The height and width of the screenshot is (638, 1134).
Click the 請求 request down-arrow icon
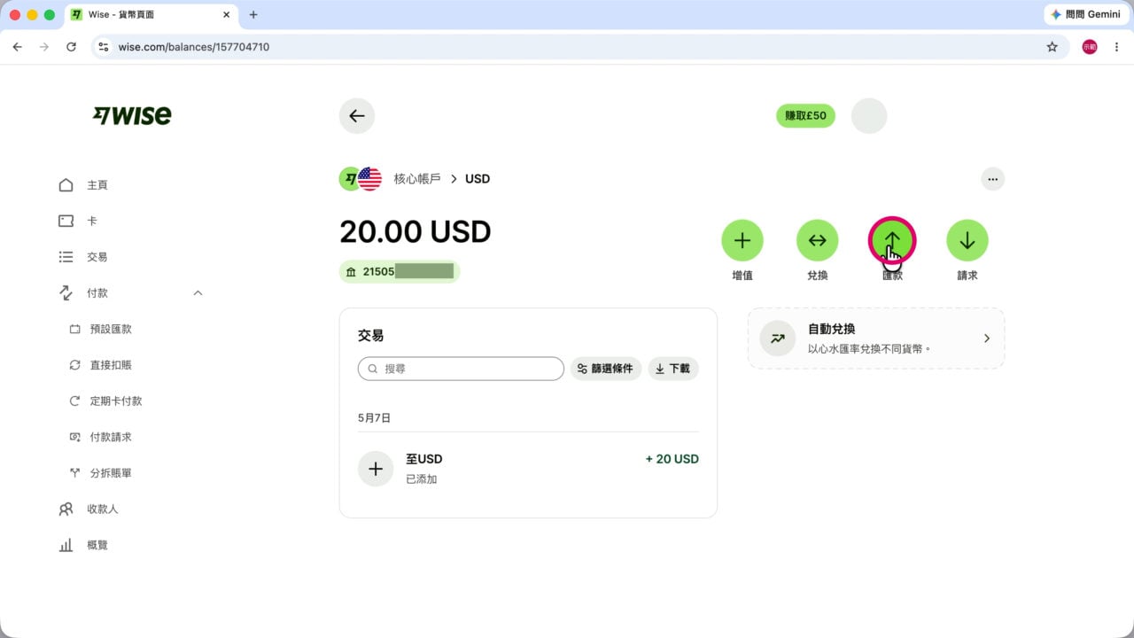tap(967, 240)
